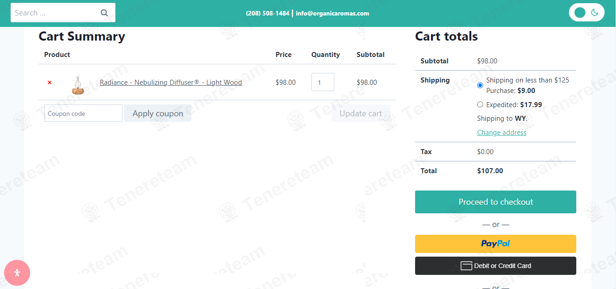Click the Quantity column header
The image size is (616, 289).
click(326, 55)
